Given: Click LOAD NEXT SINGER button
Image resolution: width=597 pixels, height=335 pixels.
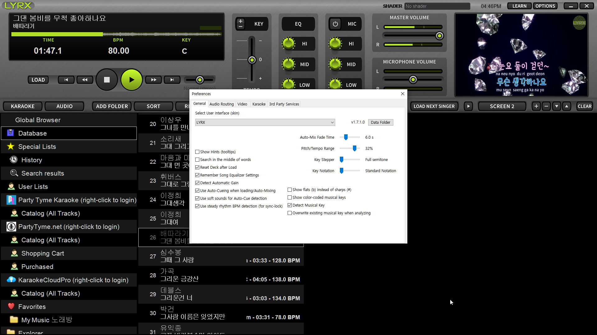Looking at the screenshot, I should click(x=434, y=106).
